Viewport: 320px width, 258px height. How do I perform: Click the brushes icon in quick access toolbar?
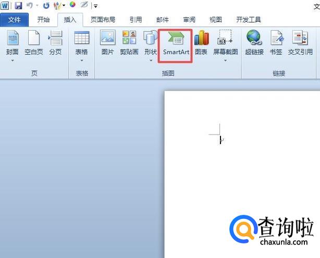click(x=57, y=6)
